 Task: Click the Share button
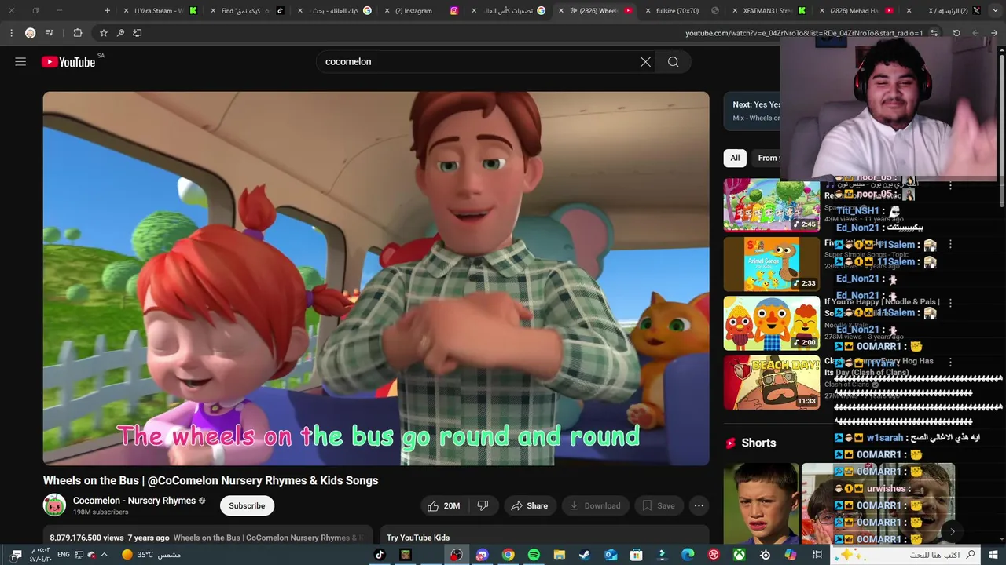pos(529,505)
